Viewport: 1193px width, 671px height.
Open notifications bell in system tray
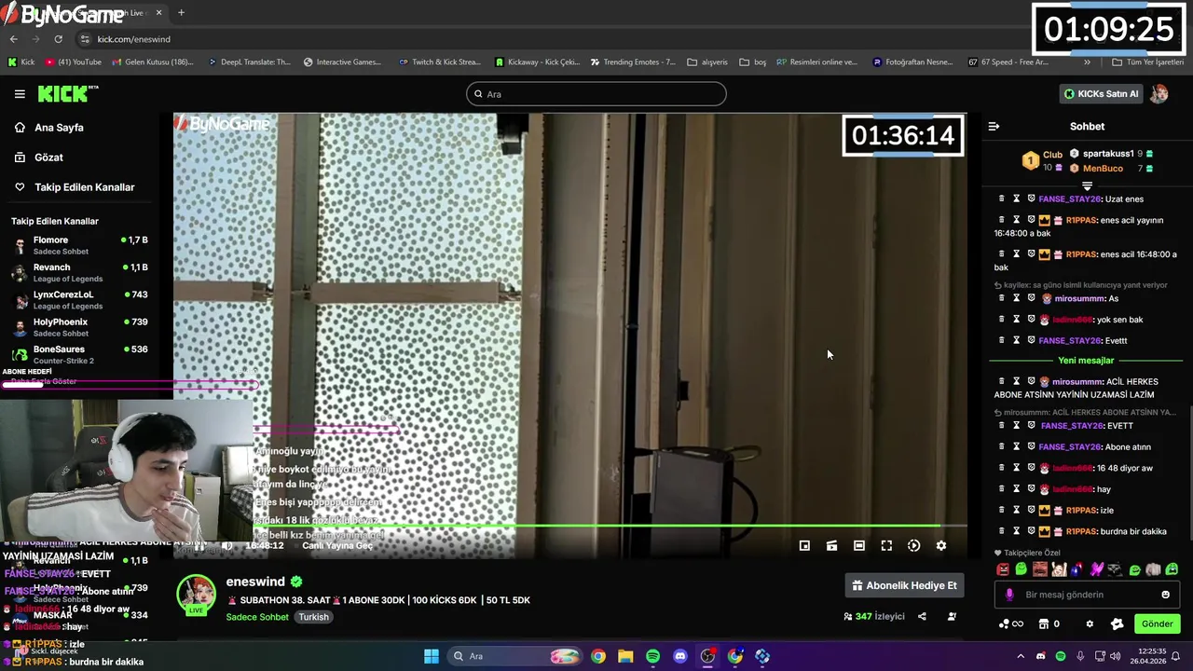(1175, 656)
